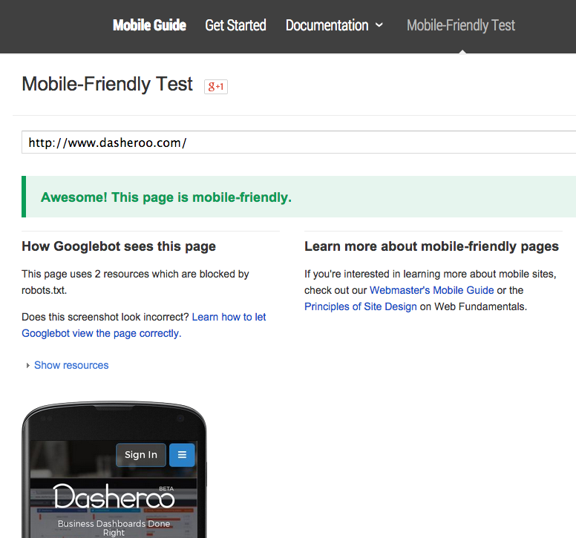
Task: Click the Mobile-Friendly Test page heading
Action: pos(108,85)
